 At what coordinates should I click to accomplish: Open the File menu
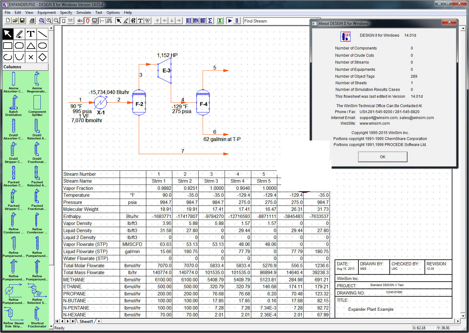(x=8, y=13)
